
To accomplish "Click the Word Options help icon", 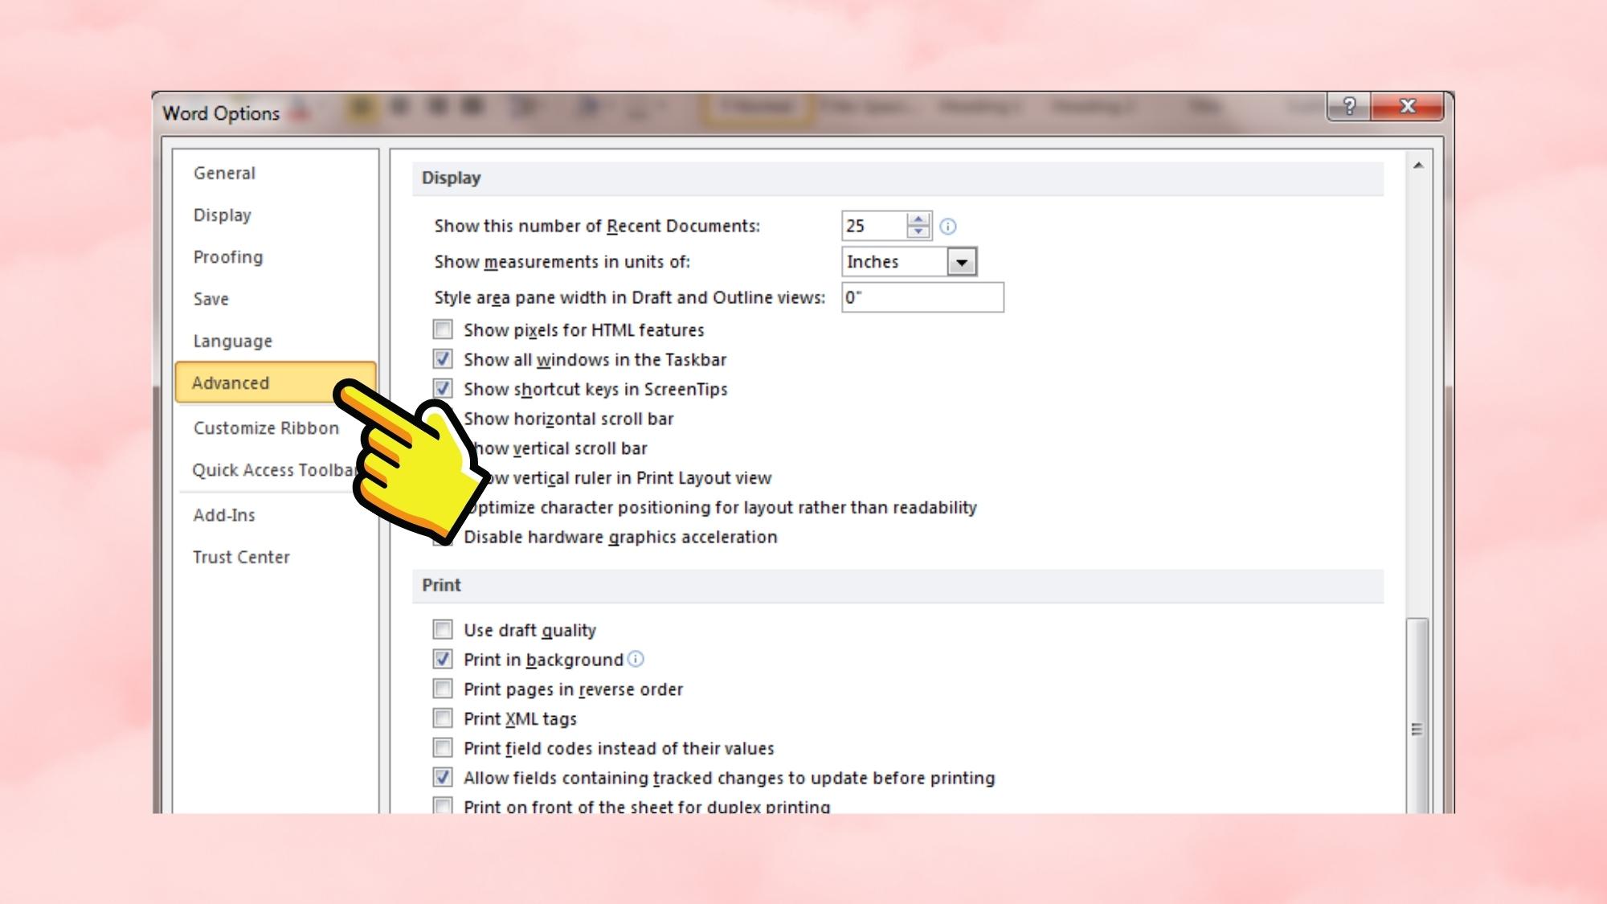I will coord(1349,106).
